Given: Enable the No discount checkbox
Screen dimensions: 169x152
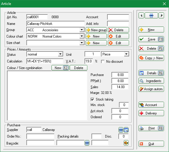Looking at the screenshot, I should (103, 62).
